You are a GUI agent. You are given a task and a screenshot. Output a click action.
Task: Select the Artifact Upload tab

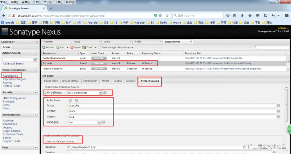click(x=150, y=81)
